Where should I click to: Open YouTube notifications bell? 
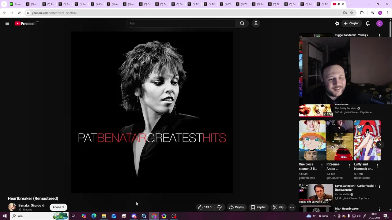click(x=368, y=24)
